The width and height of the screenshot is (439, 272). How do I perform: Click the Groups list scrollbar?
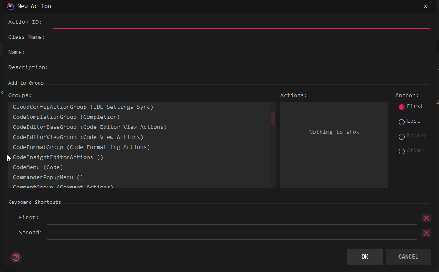273,118
